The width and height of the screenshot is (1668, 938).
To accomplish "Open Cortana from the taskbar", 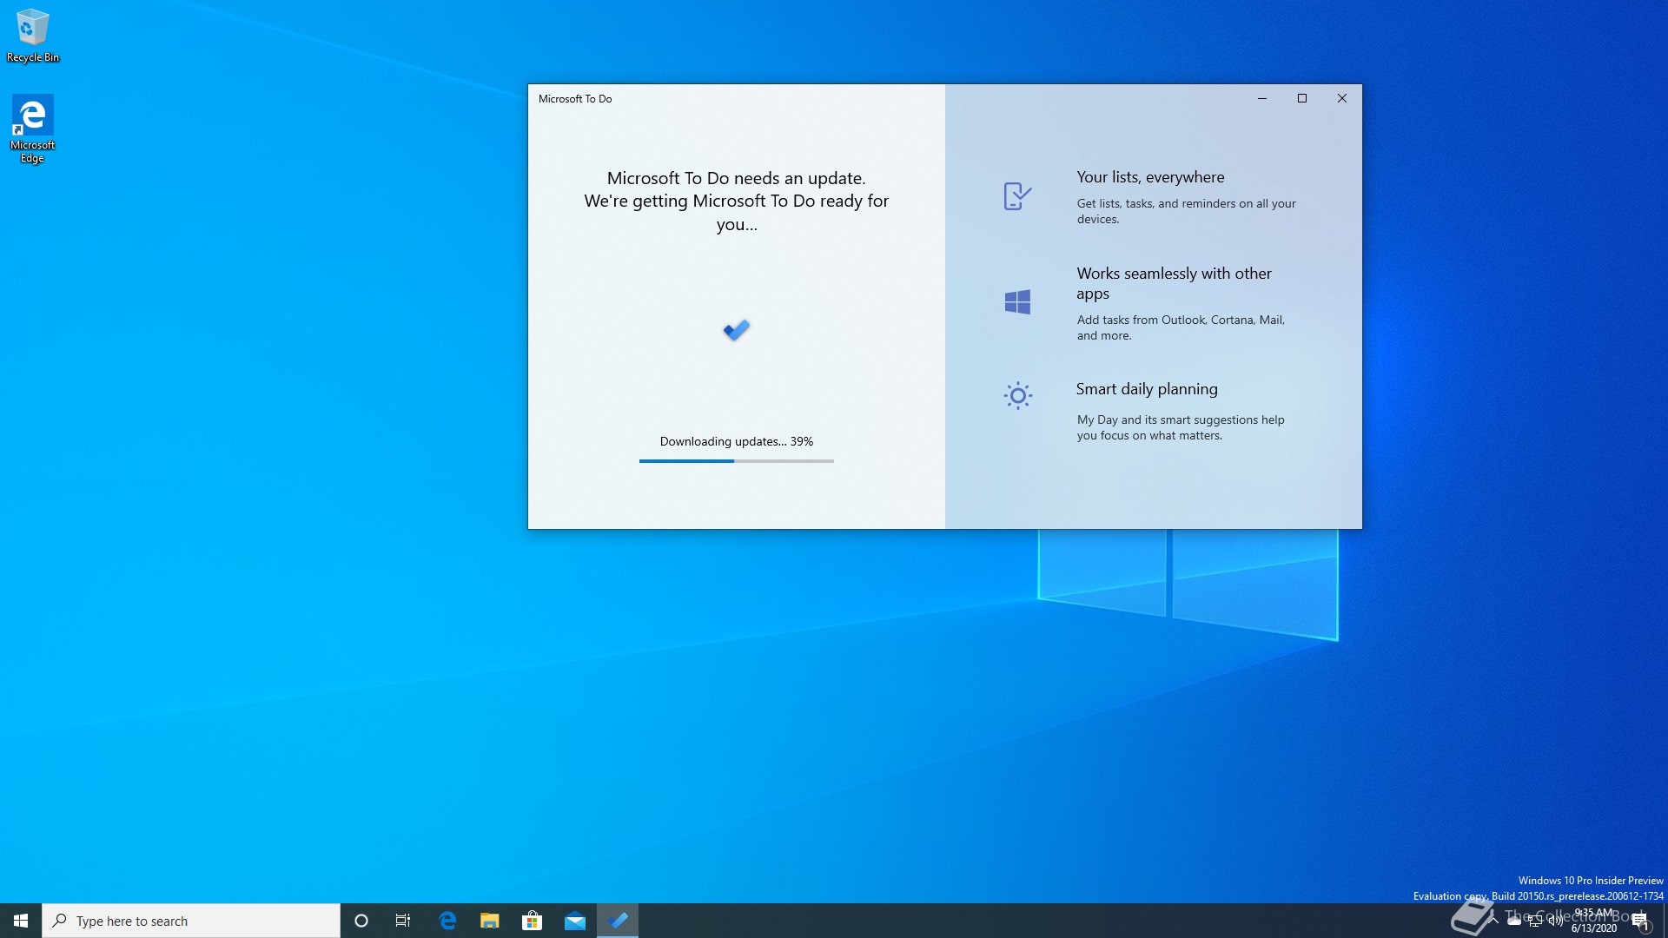I will 361,921.
